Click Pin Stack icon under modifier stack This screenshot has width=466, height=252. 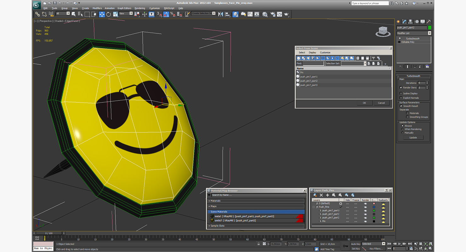click(400, 66)
